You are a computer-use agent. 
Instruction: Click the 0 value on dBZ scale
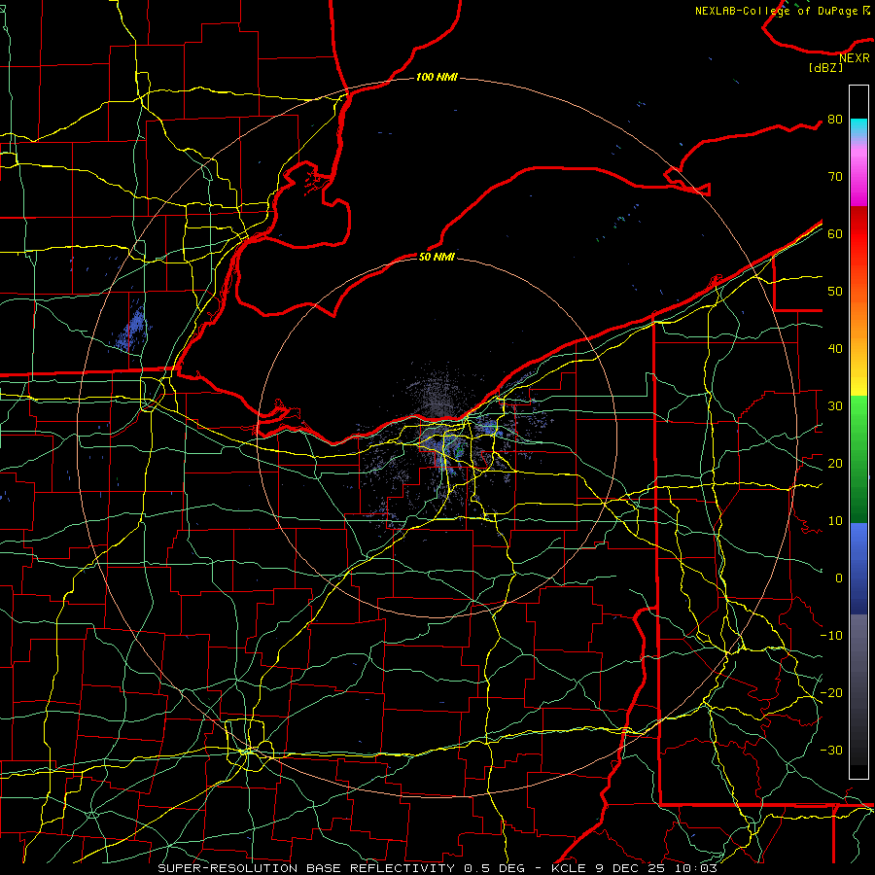pos(839,578)
